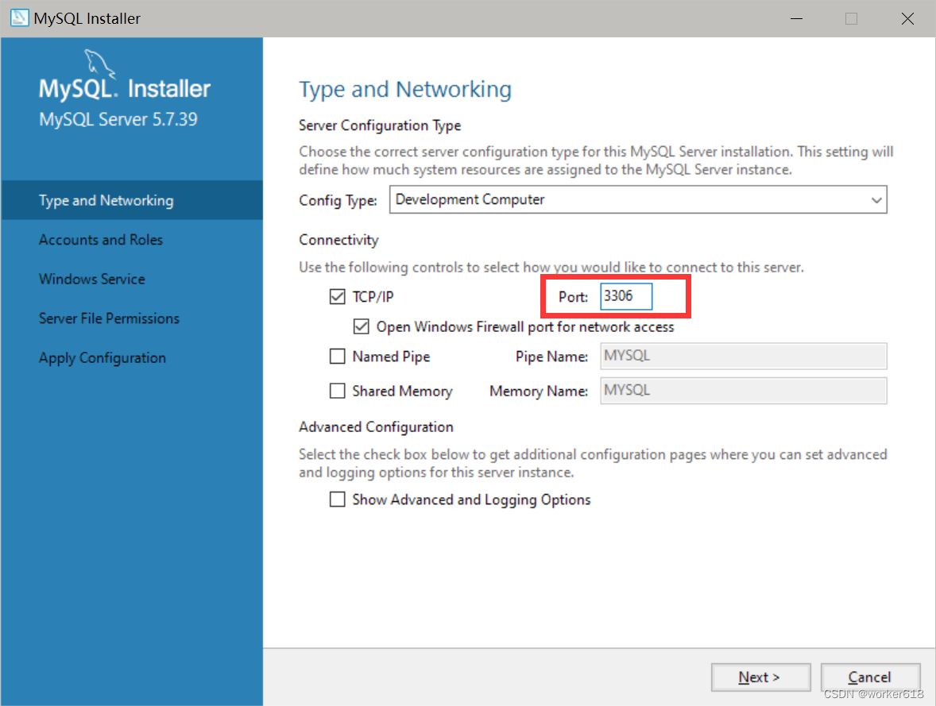Minimize the MySQL Installer window
The image size is (936, 706).
(796, 18)
